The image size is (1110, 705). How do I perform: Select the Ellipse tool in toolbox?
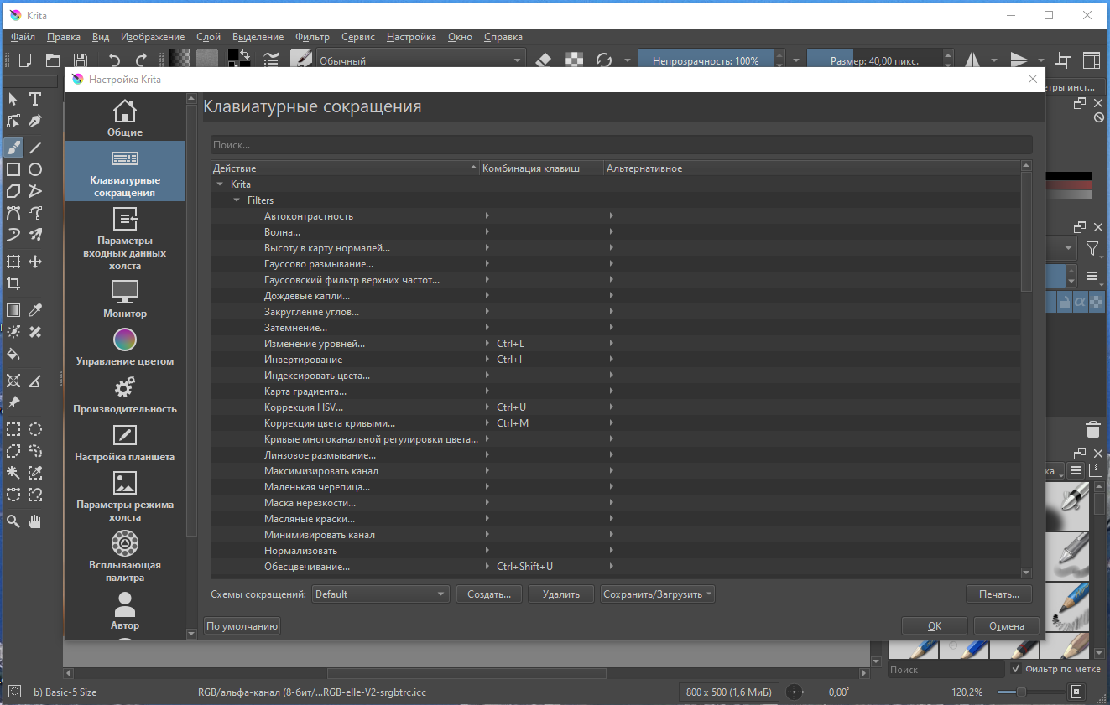pos(35,169)
